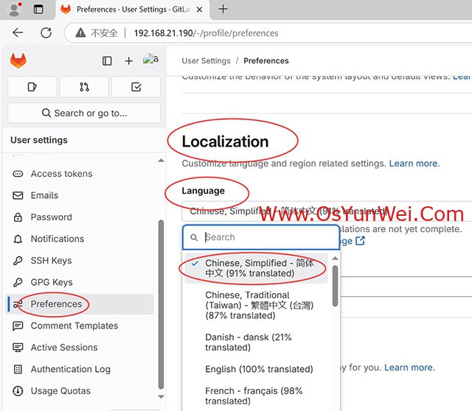Open the browser profile icon

15,9
